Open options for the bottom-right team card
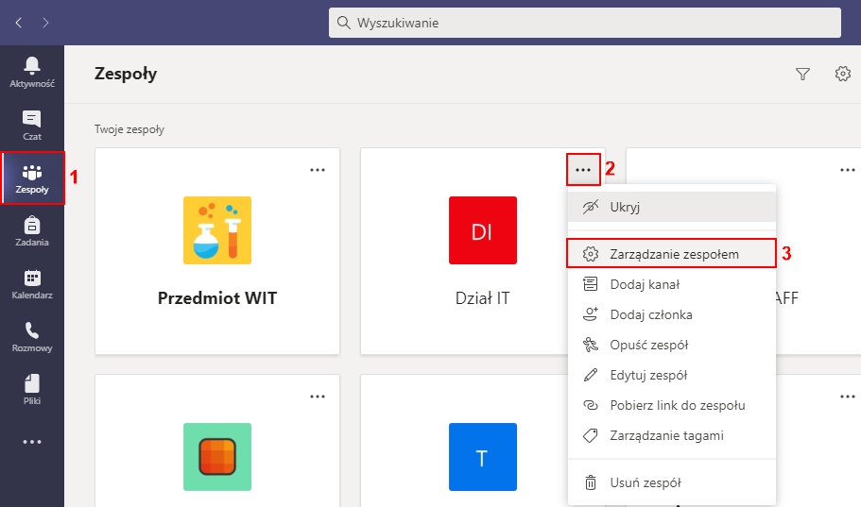The height and width of the screenshot is (507, 861). 848,397
